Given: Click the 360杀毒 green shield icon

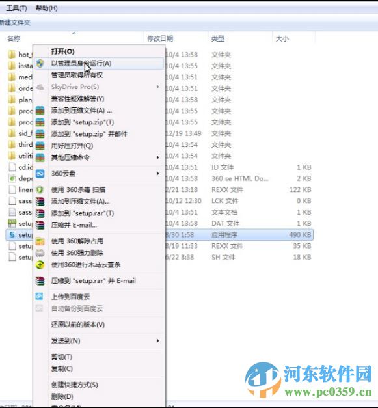Looking at the screenshot, I should tap(40, 190).
